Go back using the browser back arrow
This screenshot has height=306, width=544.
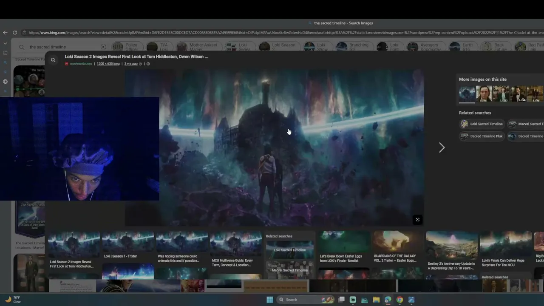coord(5,33)
